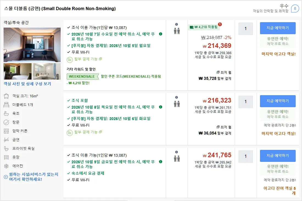Image resolution: width=302 pixels, height=201 pixels.
Task: Open the bathroom thumbnail photo
Action: pyautogui.click(x=47, y=71)
